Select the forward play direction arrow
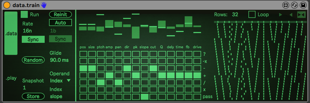The height and width of the screenshot is (103, 310). coord(280,15)
